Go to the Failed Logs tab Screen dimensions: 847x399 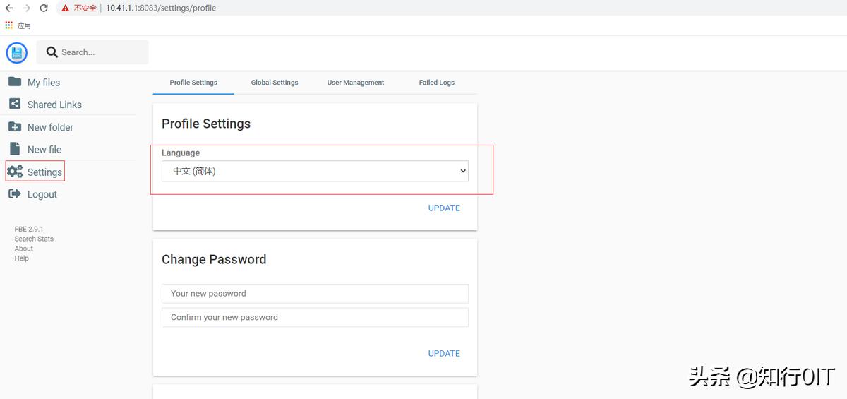click(x=437, y=83)
